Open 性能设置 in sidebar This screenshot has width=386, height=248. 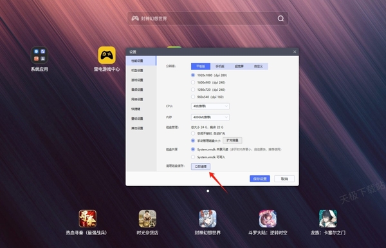141,61
